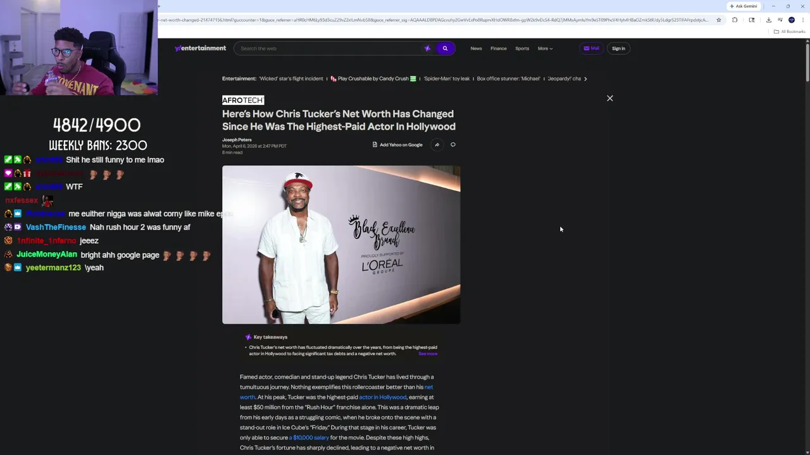Open the 'Jeopardy!' trending headline

coord(564,78)
